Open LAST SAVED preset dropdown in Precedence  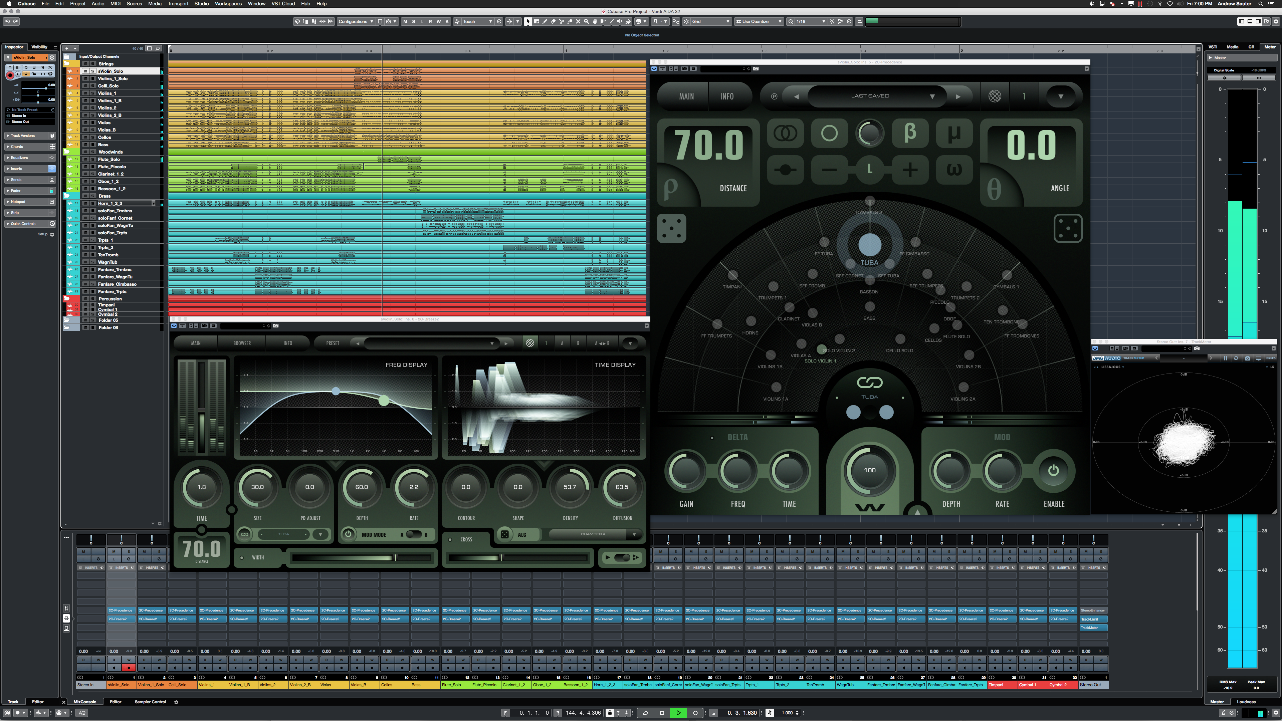[877, 96]
